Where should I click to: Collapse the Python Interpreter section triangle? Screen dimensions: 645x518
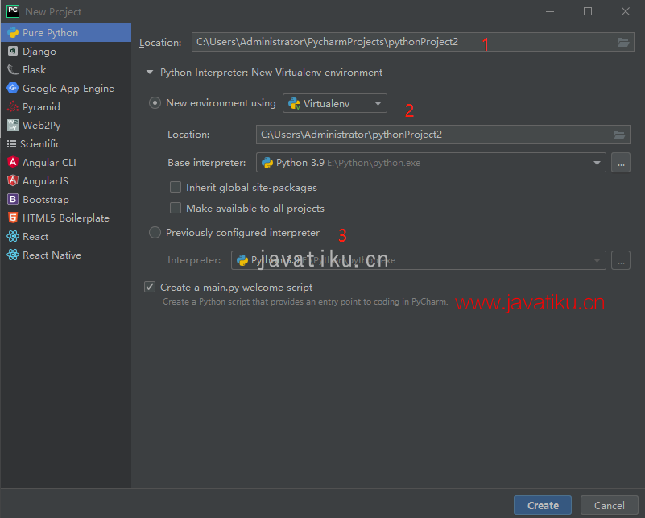(x=150, y=73)
